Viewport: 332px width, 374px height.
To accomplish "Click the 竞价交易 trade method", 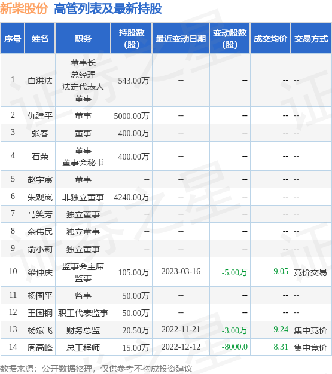I will tap(310, 272).
